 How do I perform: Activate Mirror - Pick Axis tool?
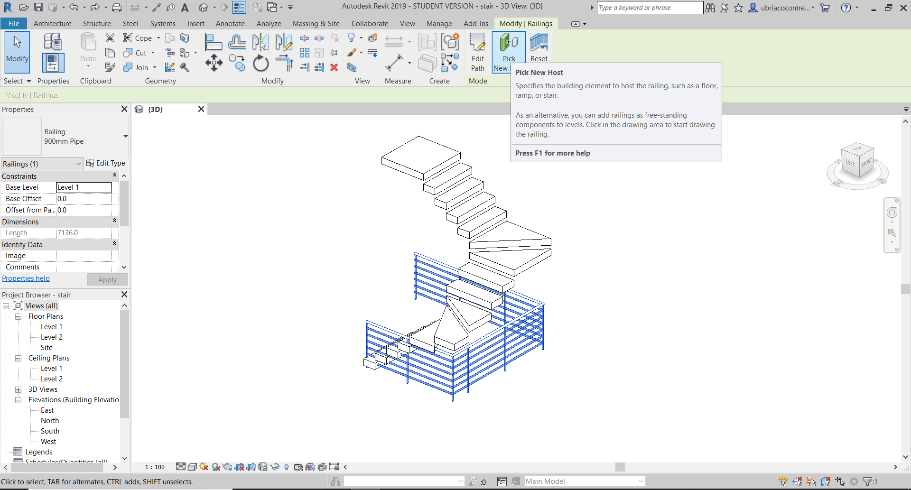coord(260,42)
